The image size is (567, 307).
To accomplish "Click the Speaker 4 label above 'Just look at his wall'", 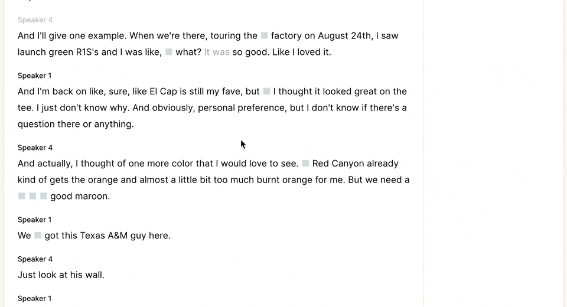I will tap(35, 259).
